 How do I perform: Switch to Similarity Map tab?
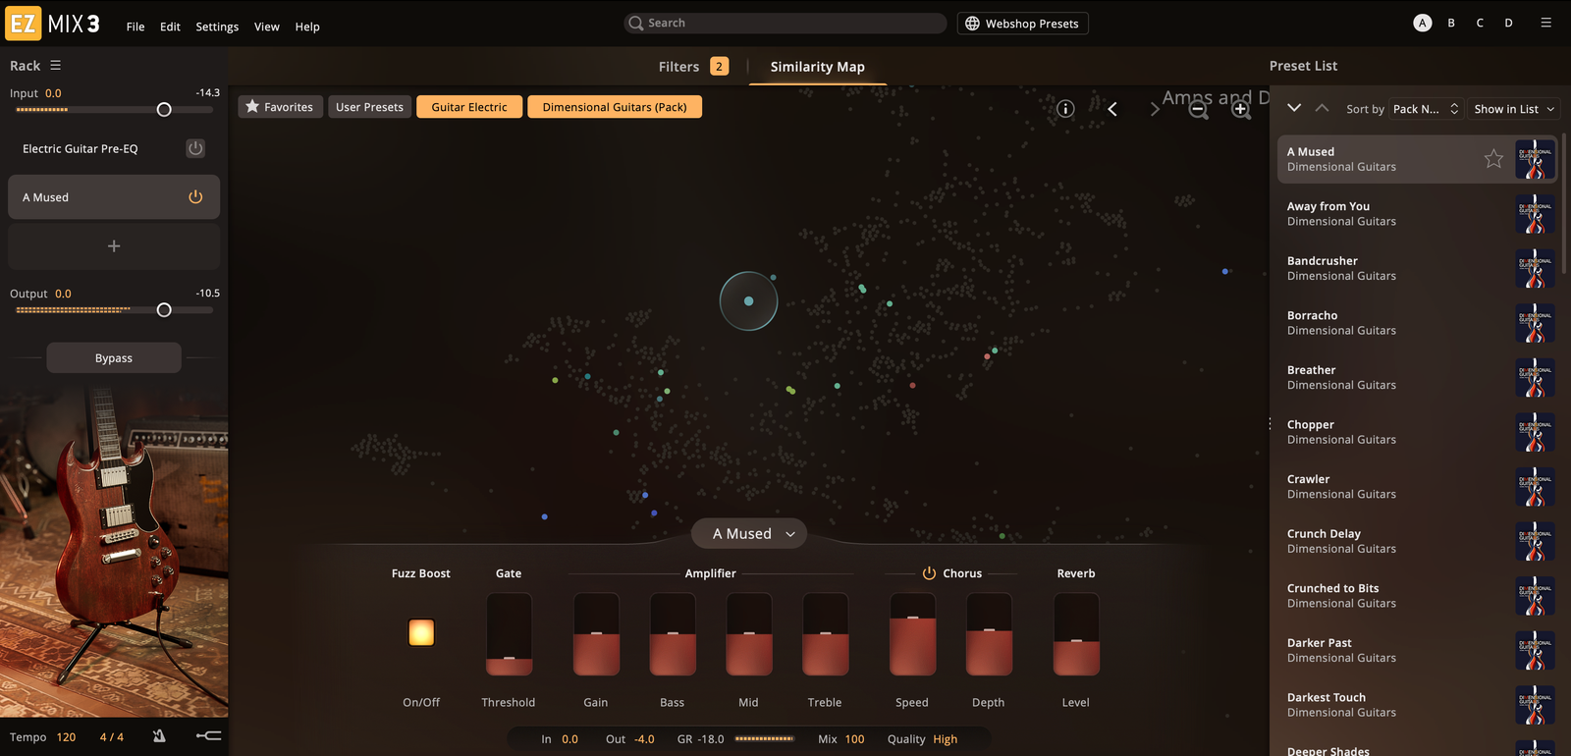817,67
